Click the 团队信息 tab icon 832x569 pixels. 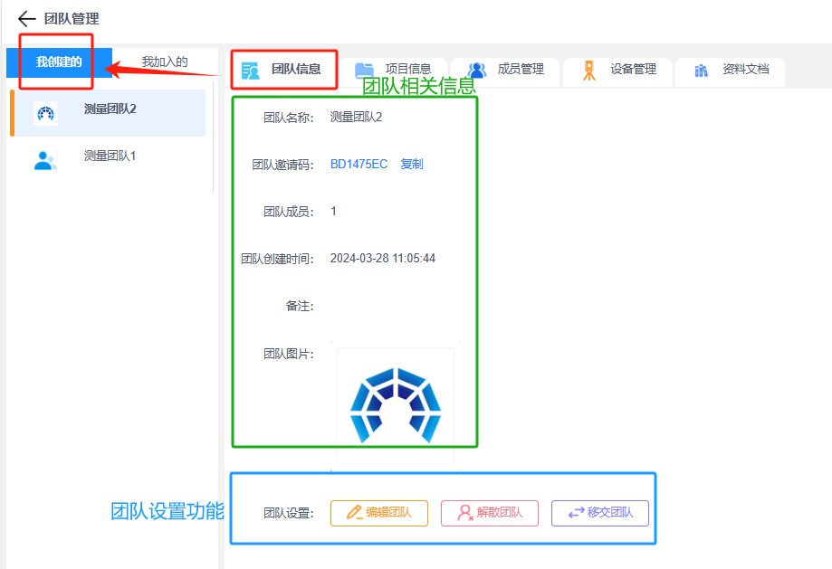(251, 70)
